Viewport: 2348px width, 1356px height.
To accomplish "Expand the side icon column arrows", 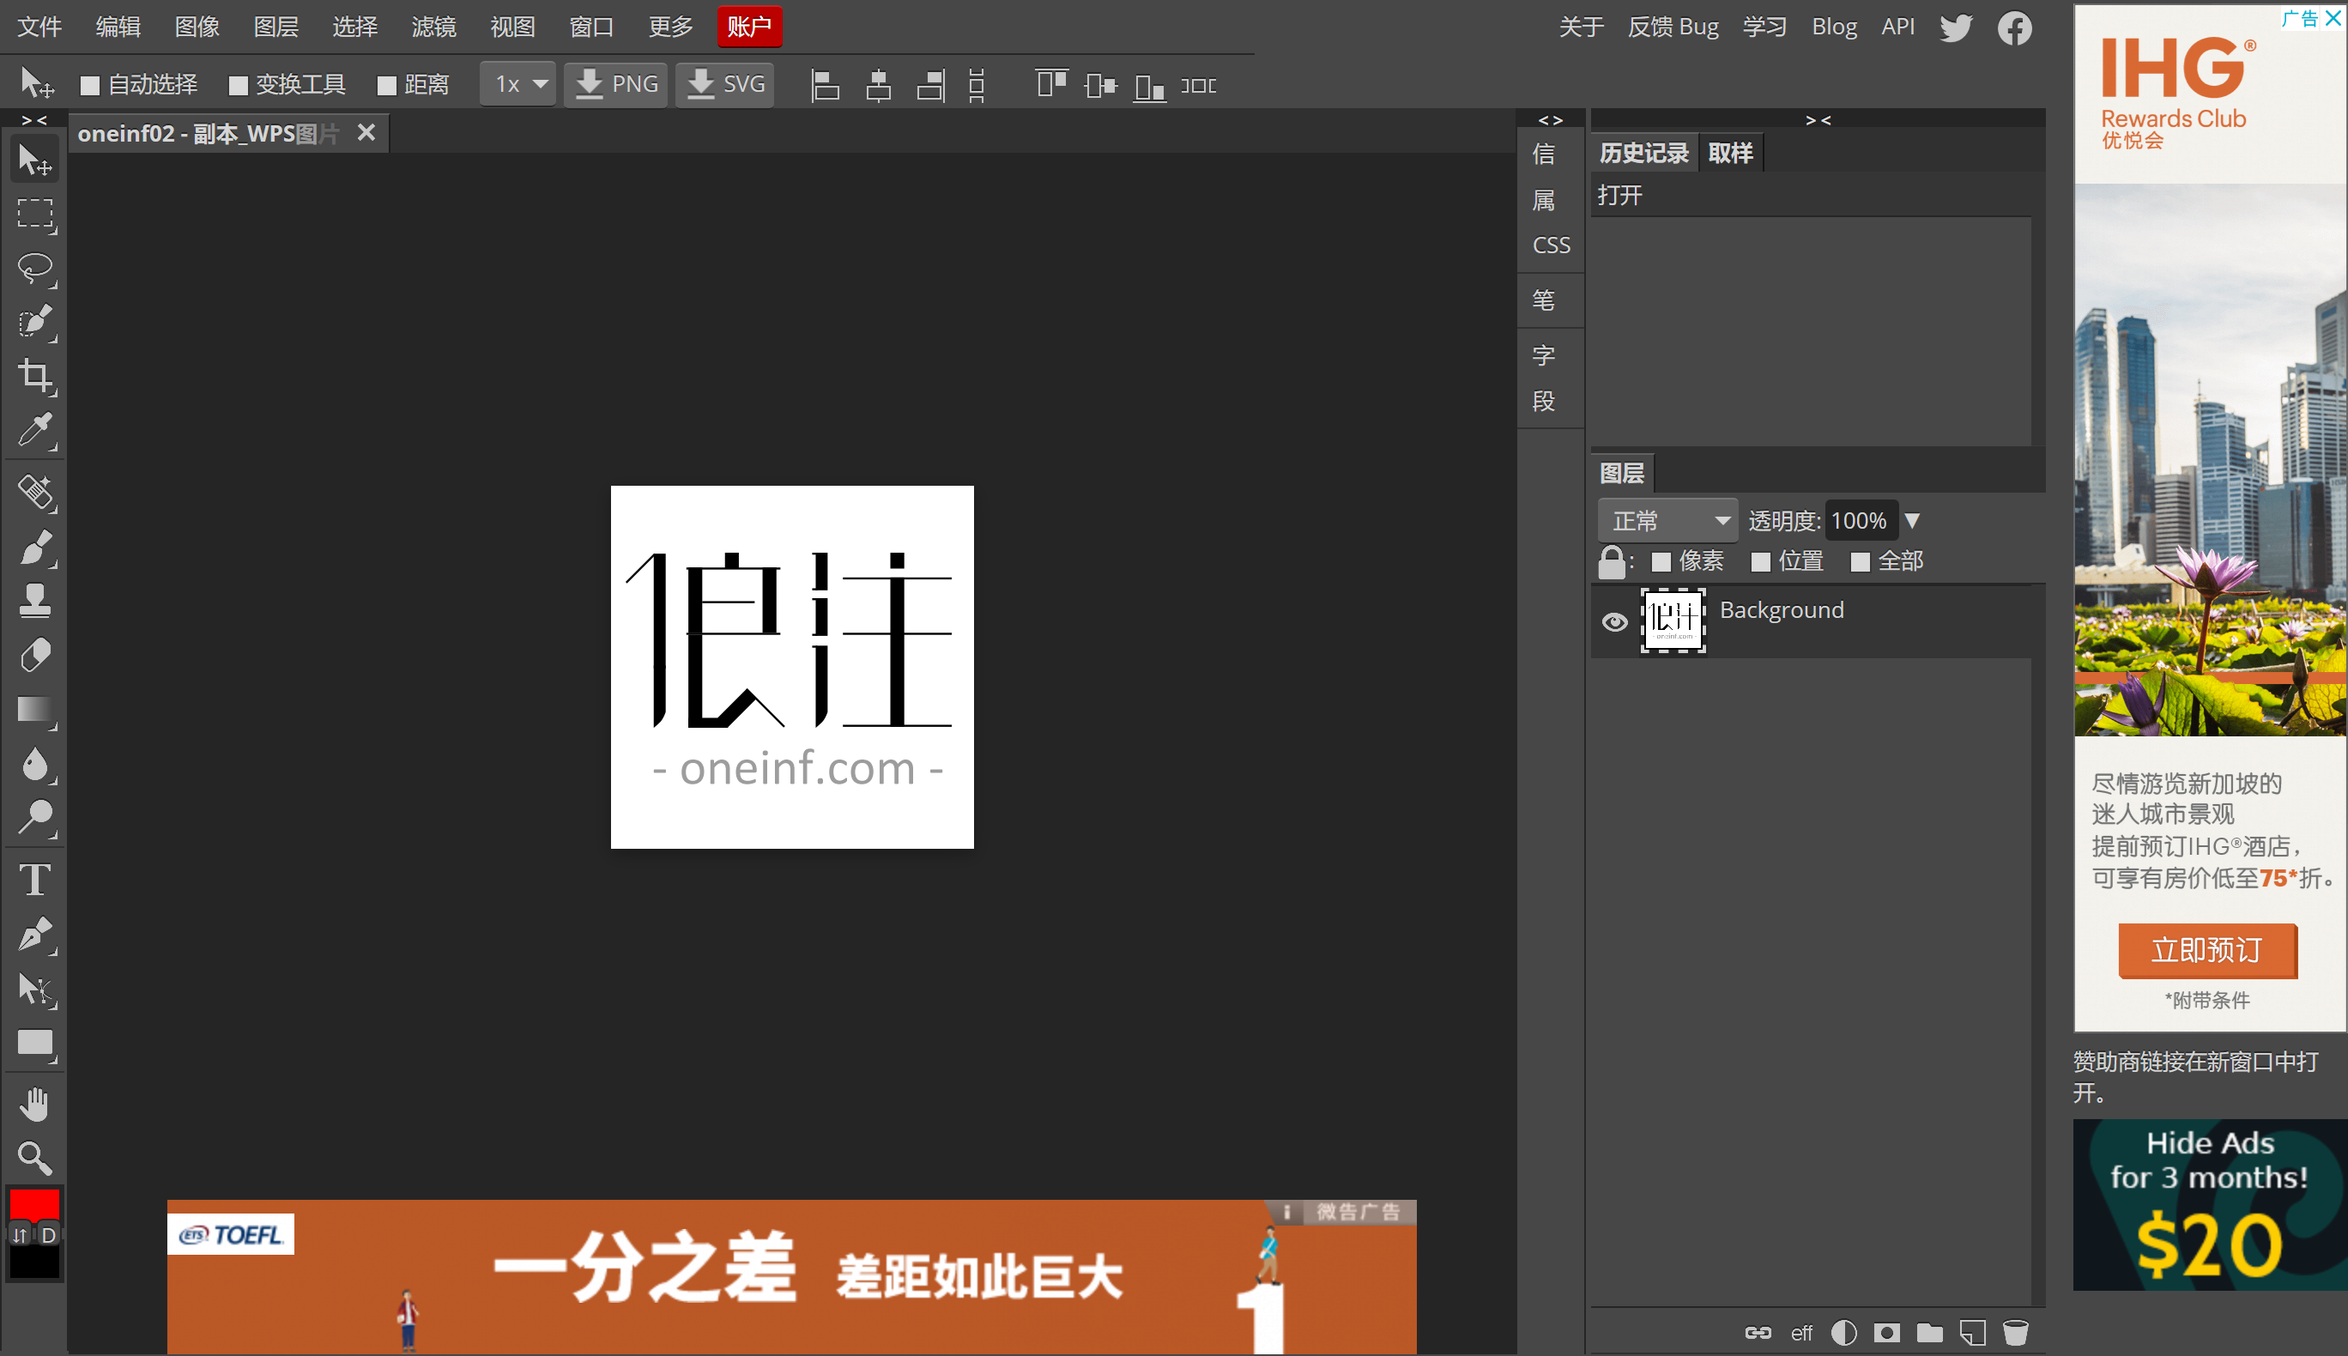I will pyautogui.click(x=1550, y=119).
